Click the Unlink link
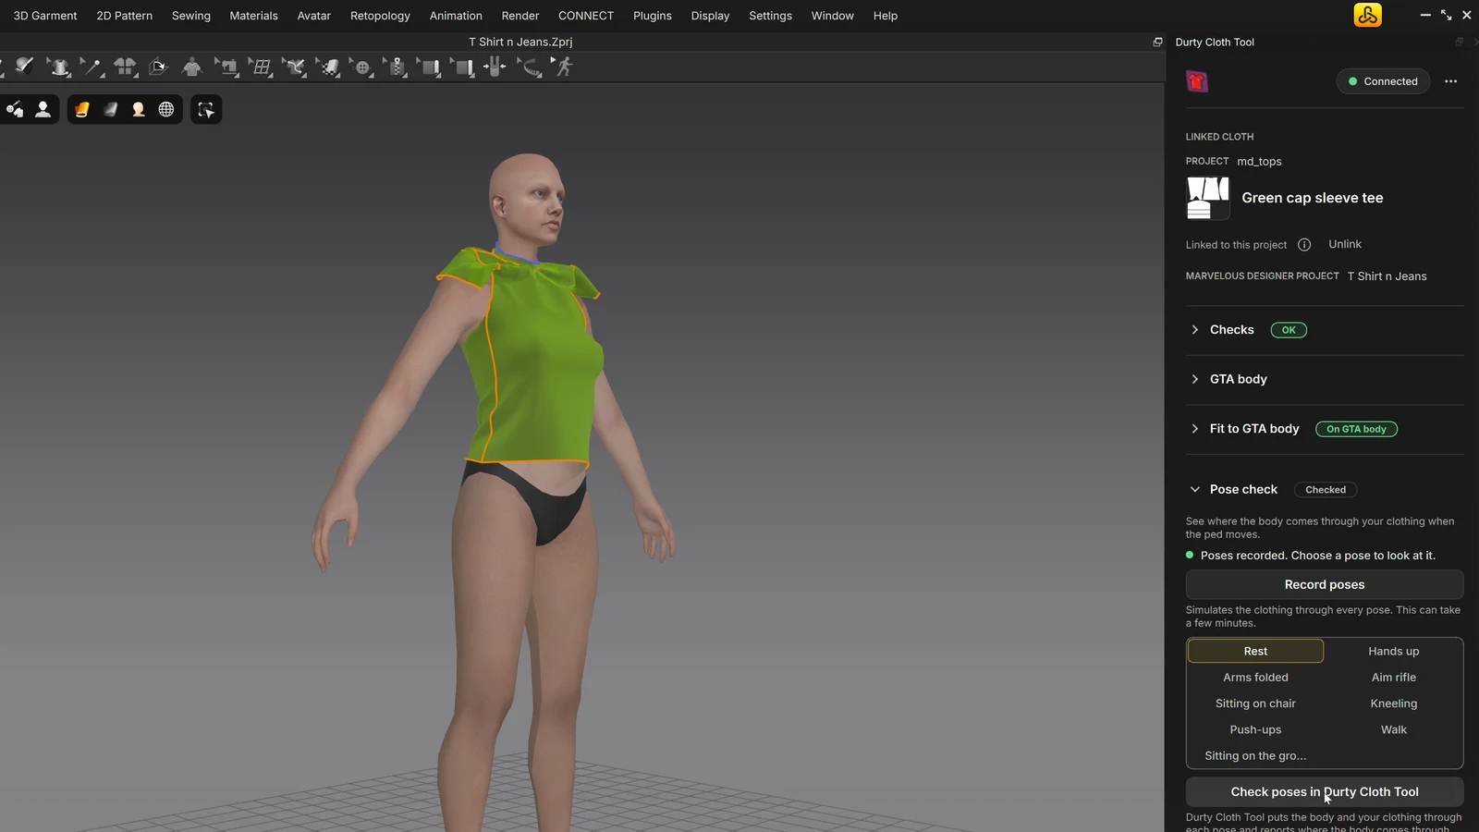 (x=1345, y=244)
